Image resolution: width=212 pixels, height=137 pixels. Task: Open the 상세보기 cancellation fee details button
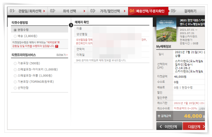pos(201,108)
